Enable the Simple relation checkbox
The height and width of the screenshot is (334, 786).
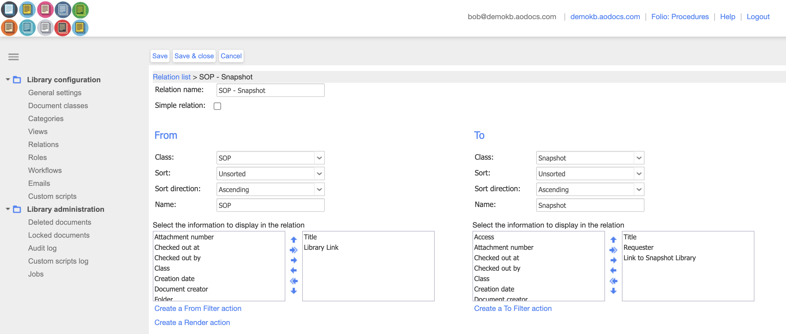point(217,106)
